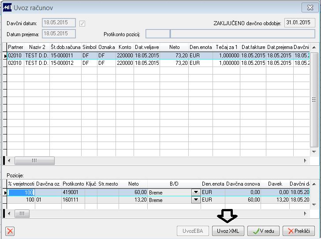This screenshot has width=321, height=239.
Task: Click the red X delete icon button
Action: 10,231
